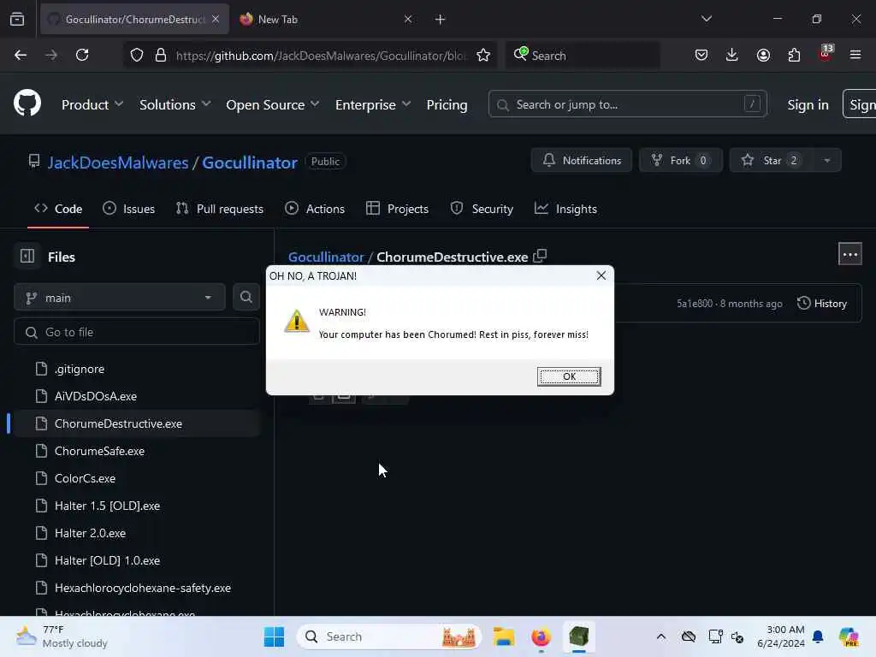Copy path icon next to ChorumeDestructive.exe

click(x=540, y=256)
